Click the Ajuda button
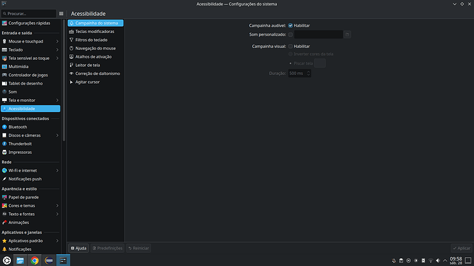 pyautogui.click(x=78, y=248)
